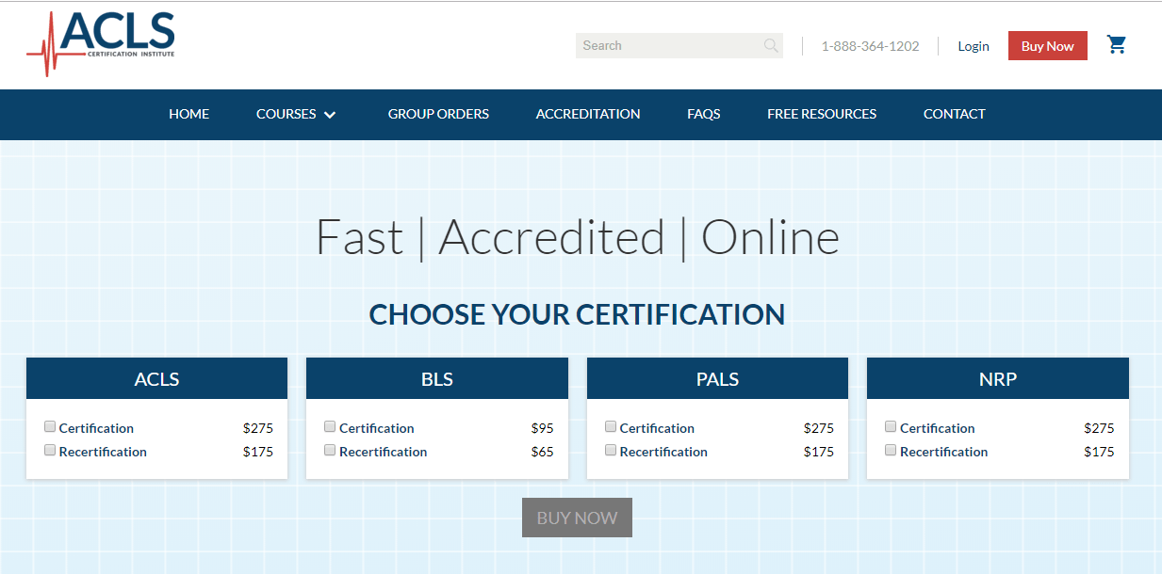The width and height of the screenshot is (1162, 574).
Task: Click the ACLS Certification label text
Action: coord(96,428)
